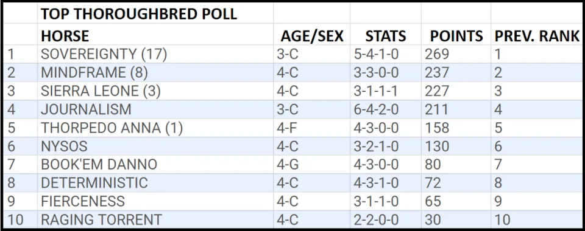Click the AGE/SEX column header
Screen dimensions: 585x231
click(x=311, y=35)
